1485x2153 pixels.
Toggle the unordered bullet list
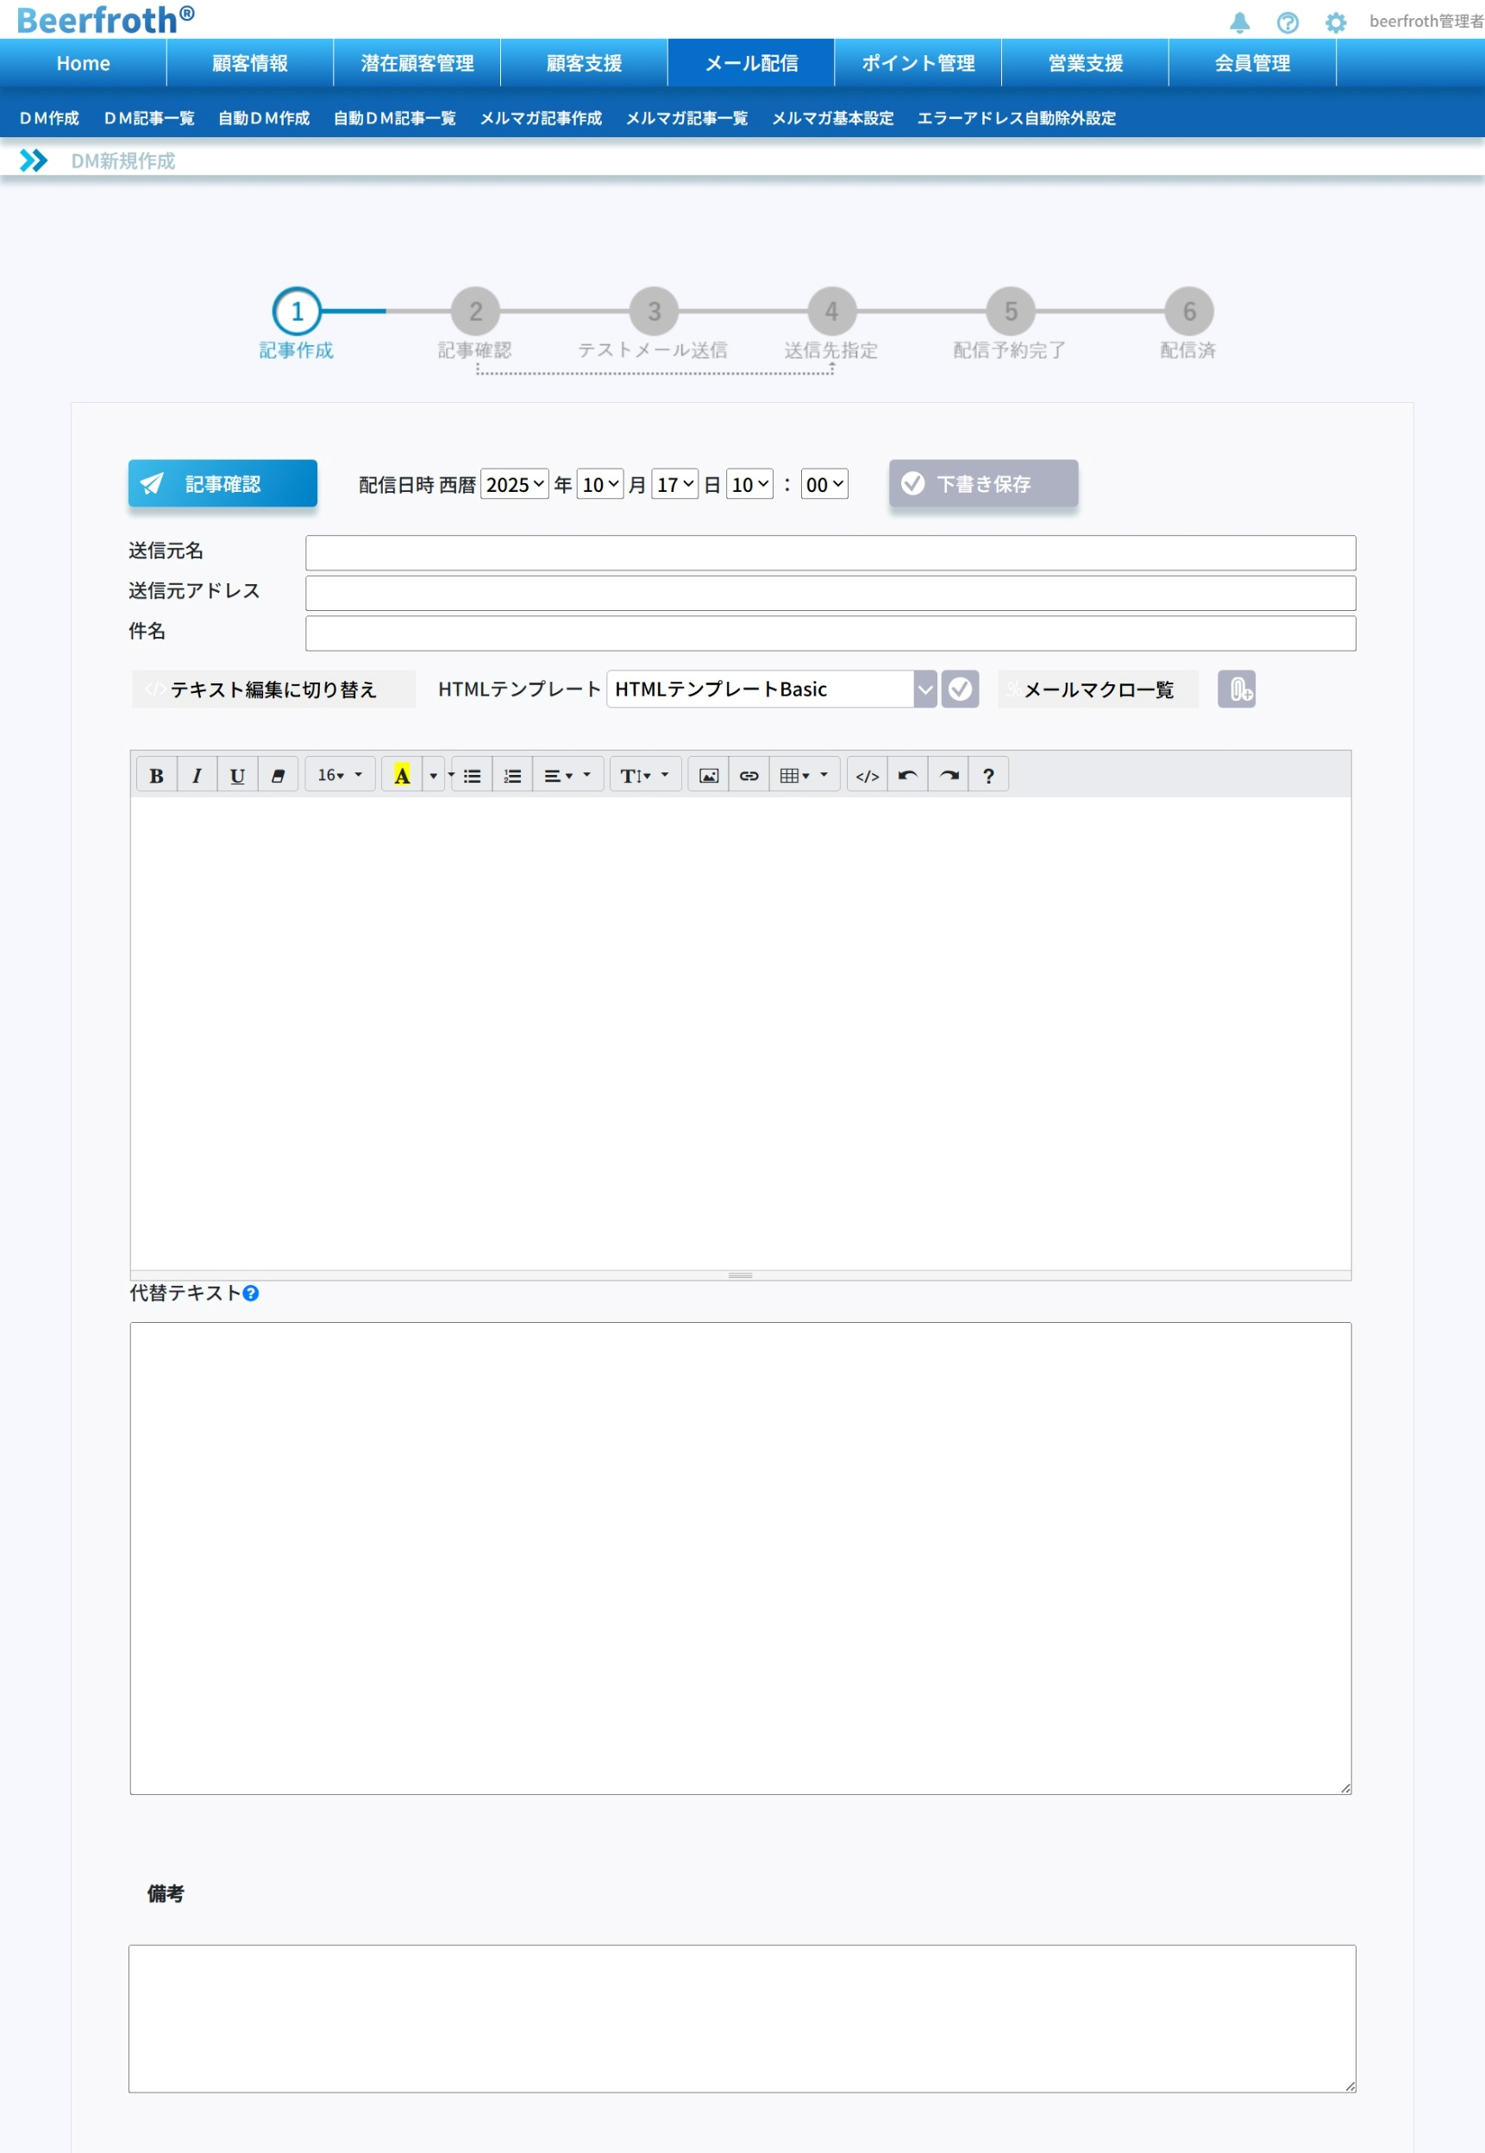472,776
